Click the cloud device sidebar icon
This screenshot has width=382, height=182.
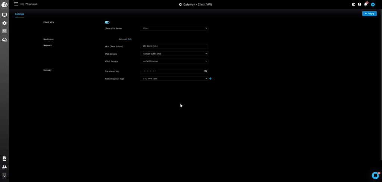(x=4, y=39)
